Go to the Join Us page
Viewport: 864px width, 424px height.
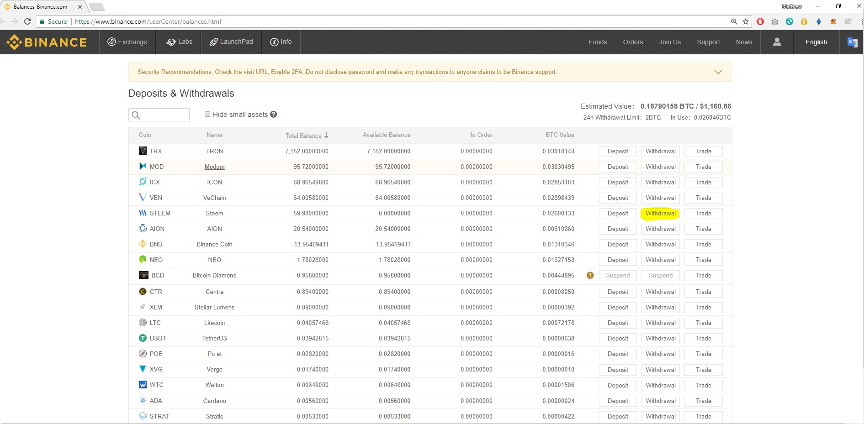click(670, 42)
